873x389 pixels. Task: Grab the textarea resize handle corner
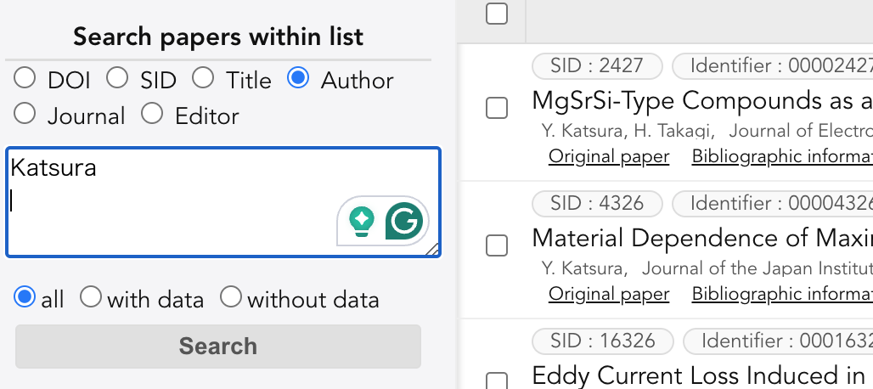click(x=432, y=250)
